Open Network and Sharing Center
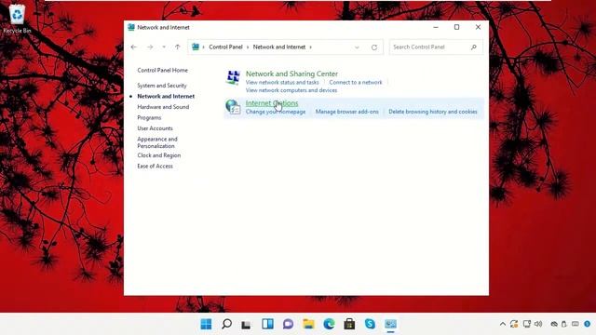 tap(291, 74)
